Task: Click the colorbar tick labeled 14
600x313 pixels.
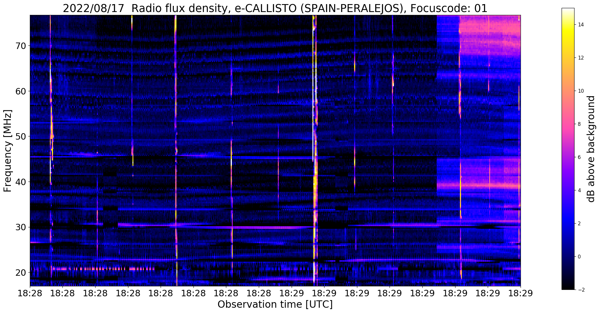Action: tap(580, 25)
